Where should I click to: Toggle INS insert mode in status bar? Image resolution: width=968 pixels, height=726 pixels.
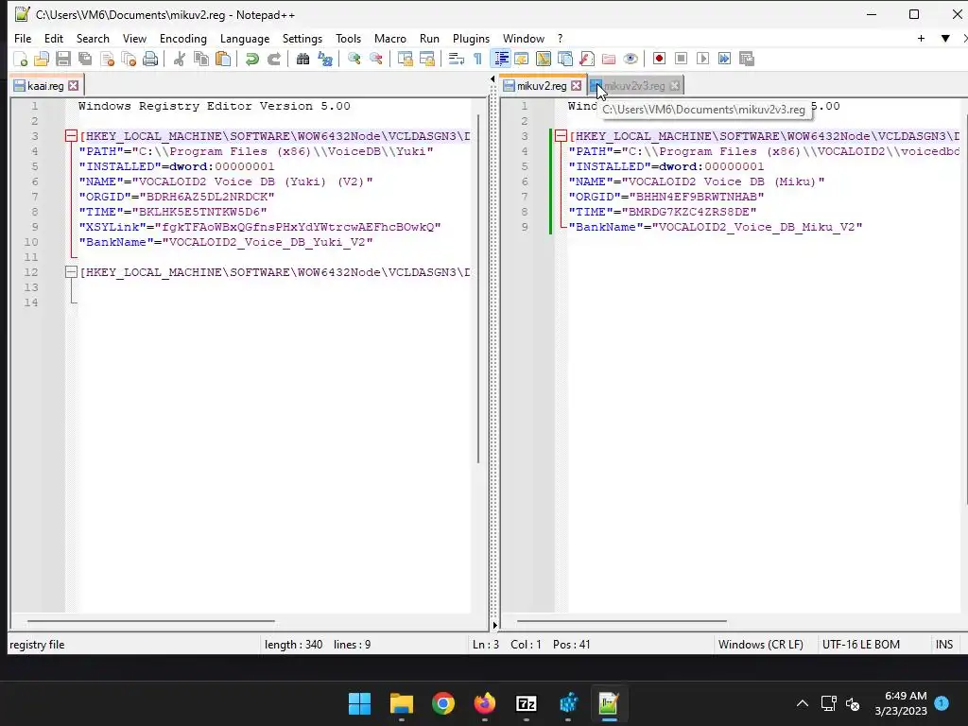944,645
